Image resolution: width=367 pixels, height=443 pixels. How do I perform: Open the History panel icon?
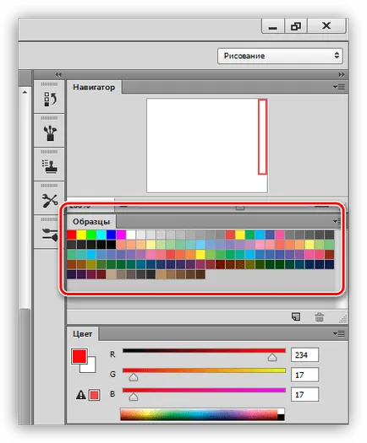pos(50,100)
